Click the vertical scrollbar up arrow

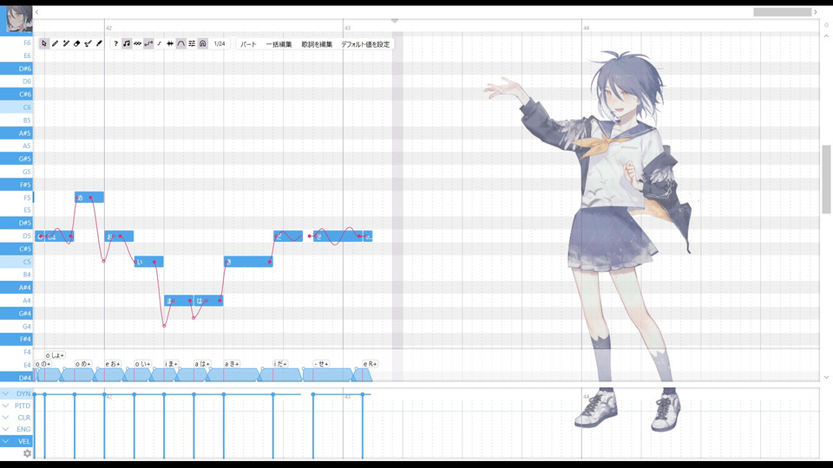(x=826, y=36)
